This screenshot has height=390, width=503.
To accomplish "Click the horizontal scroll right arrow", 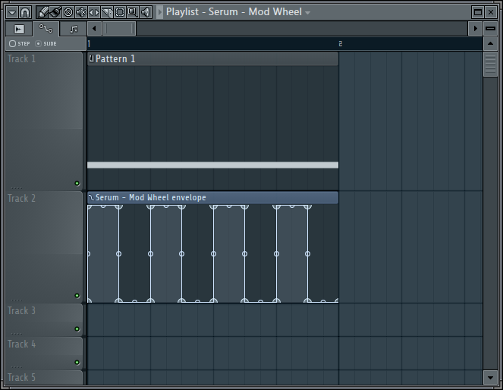I will tap(476, 29).
